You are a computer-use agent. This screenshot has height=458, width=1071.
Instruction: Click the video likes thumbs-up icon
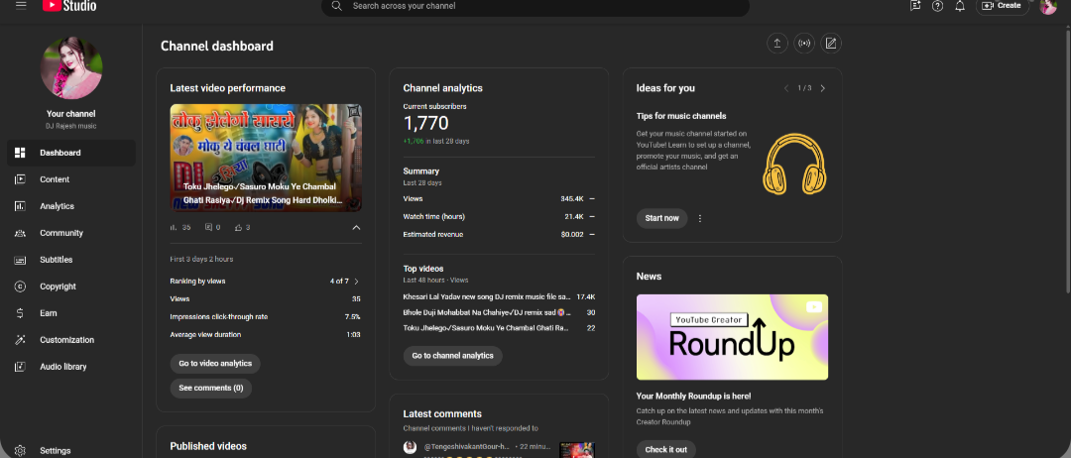coord(238,227)
